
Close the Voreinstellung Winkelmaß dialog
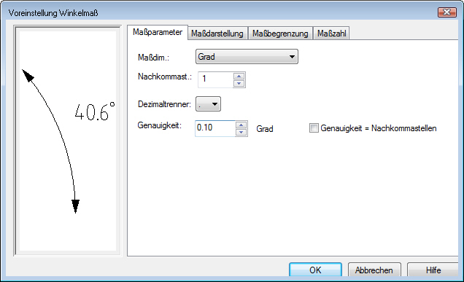446,12
